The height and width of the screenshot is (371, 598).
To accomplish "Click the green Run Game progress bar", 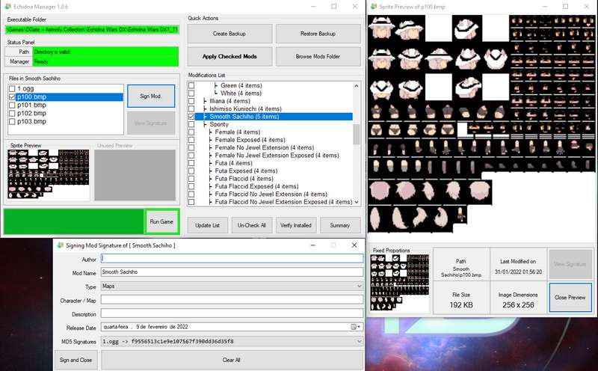I will click(74, 221).
